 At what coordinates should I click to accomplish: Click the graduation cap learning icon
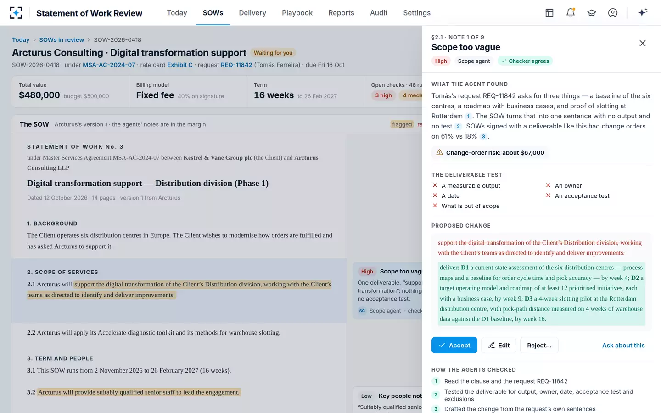coord(592,13)
